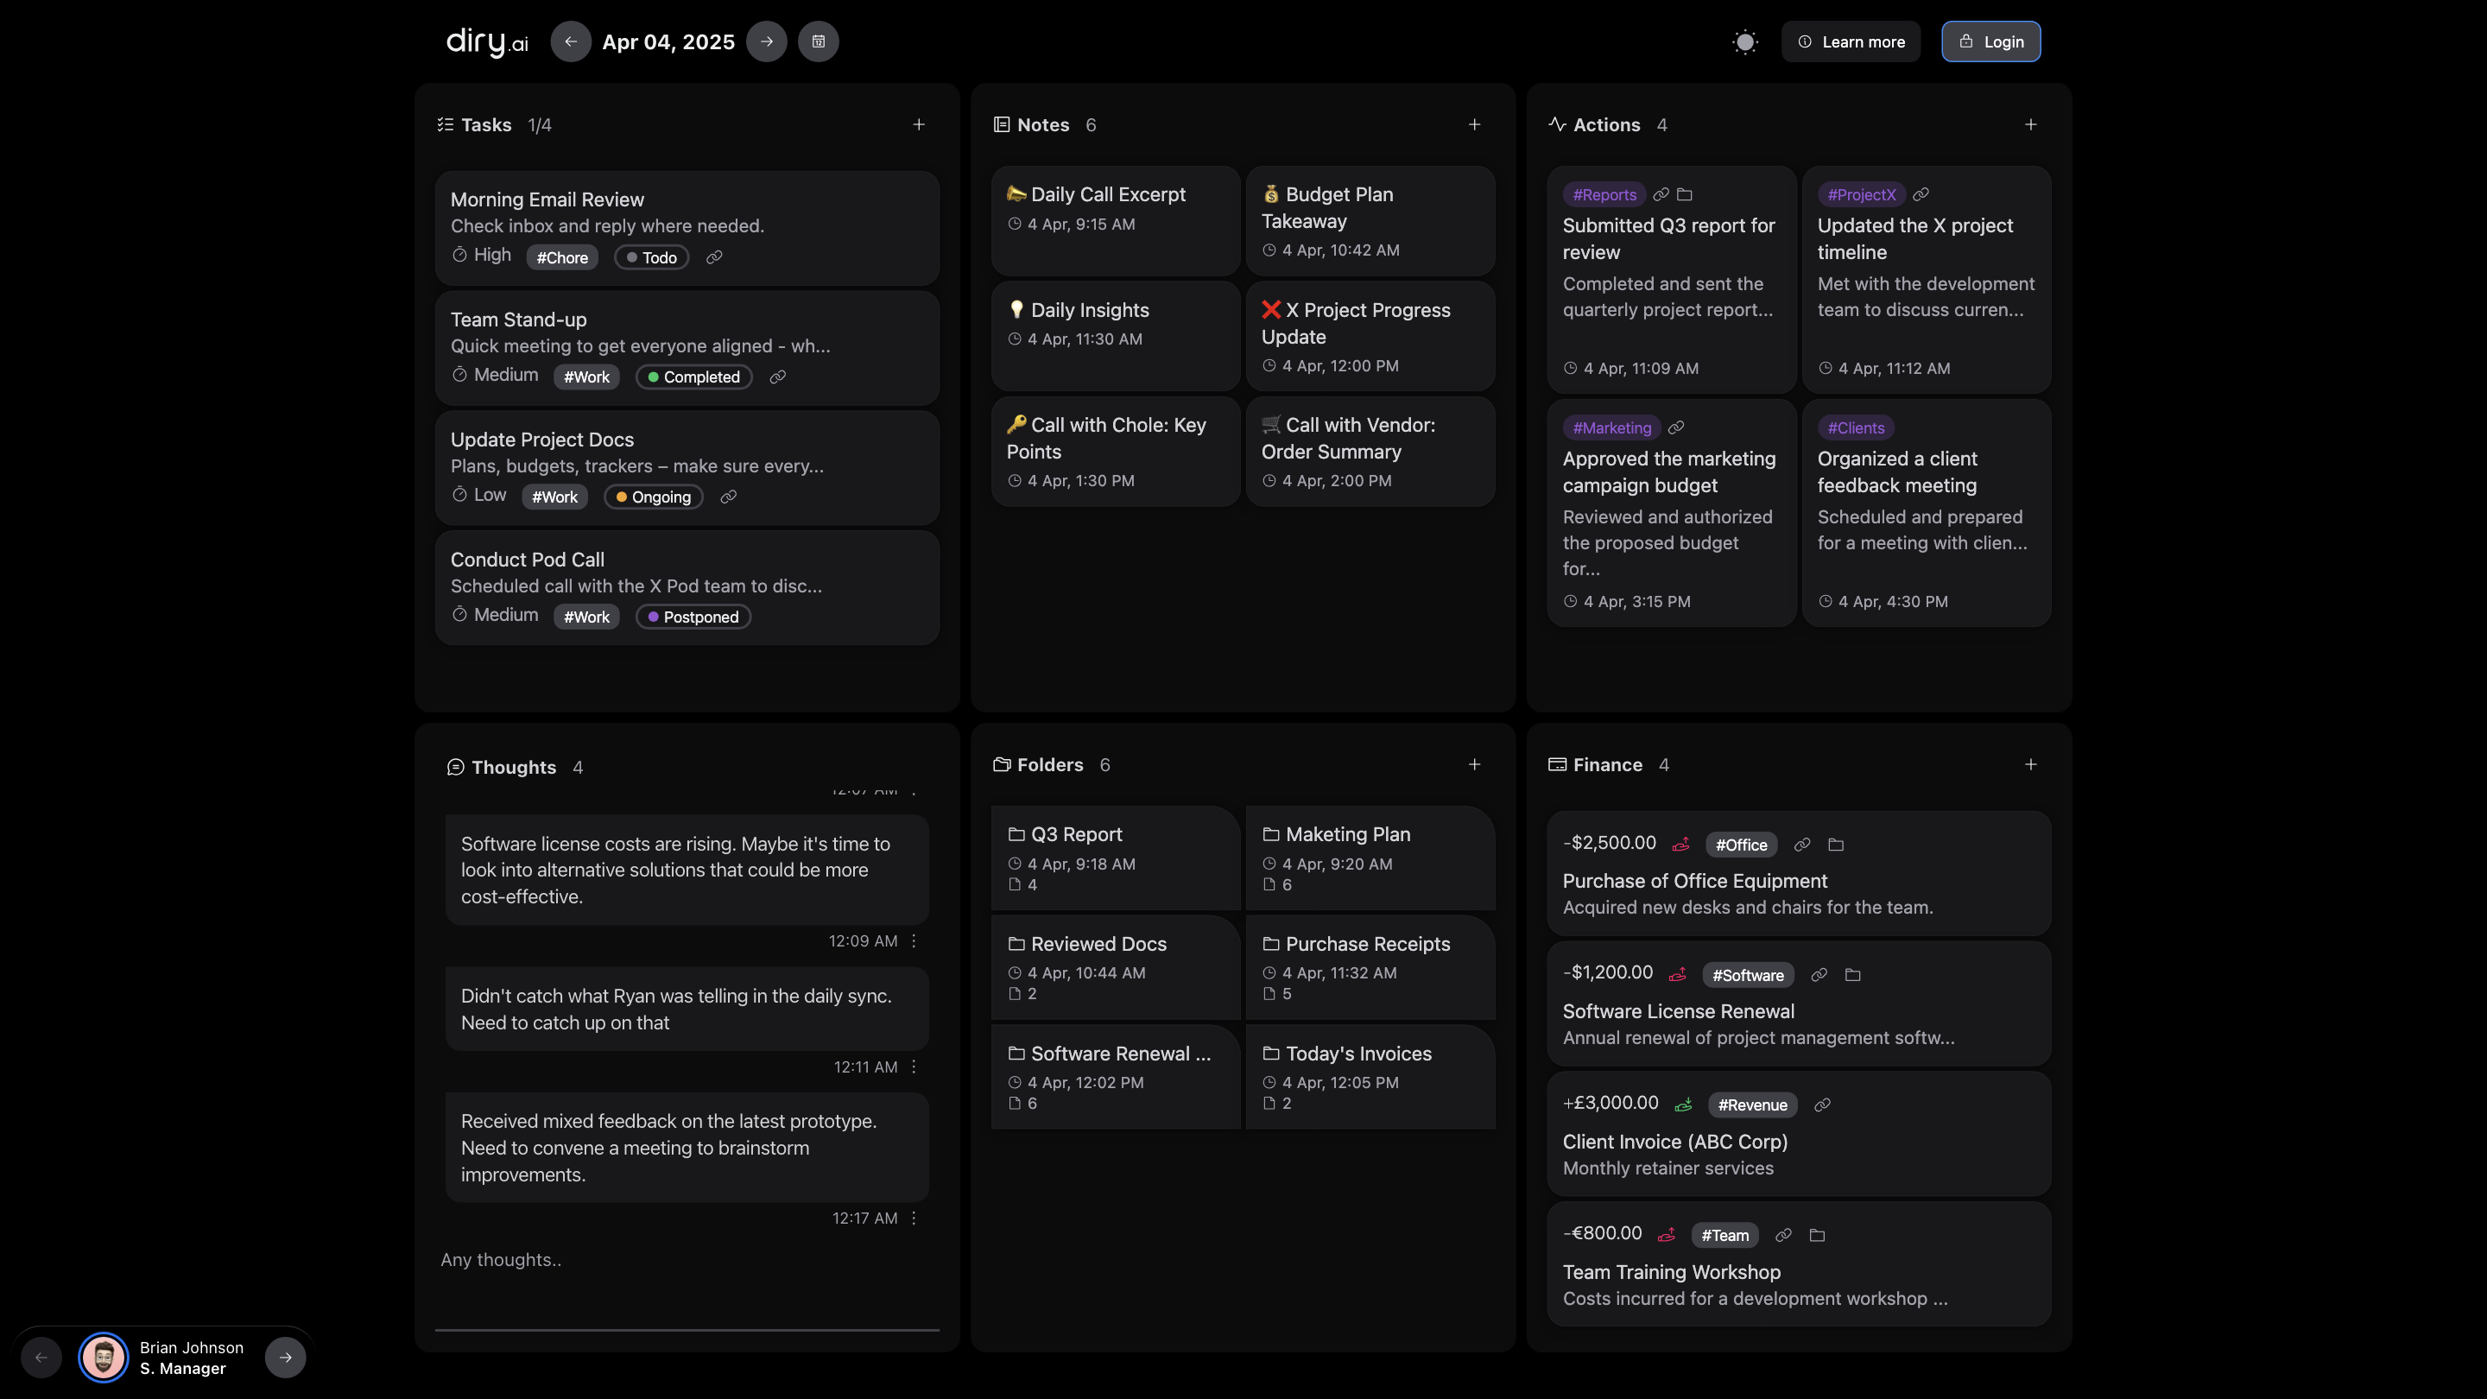
Task: Toggle the Completed status on Team Stand-up
Action: [693, 377]
